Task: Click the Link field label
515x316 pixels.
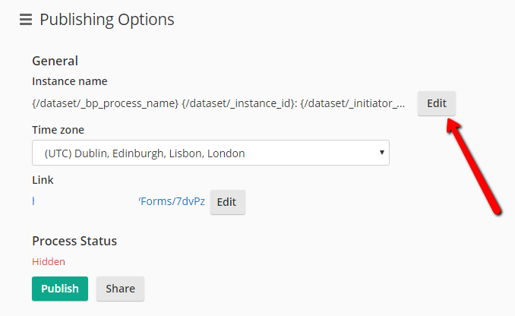Action: [x=43, y=180]
